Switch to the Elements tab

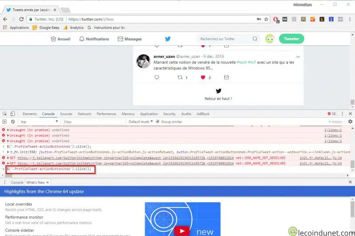pos(30,114)
